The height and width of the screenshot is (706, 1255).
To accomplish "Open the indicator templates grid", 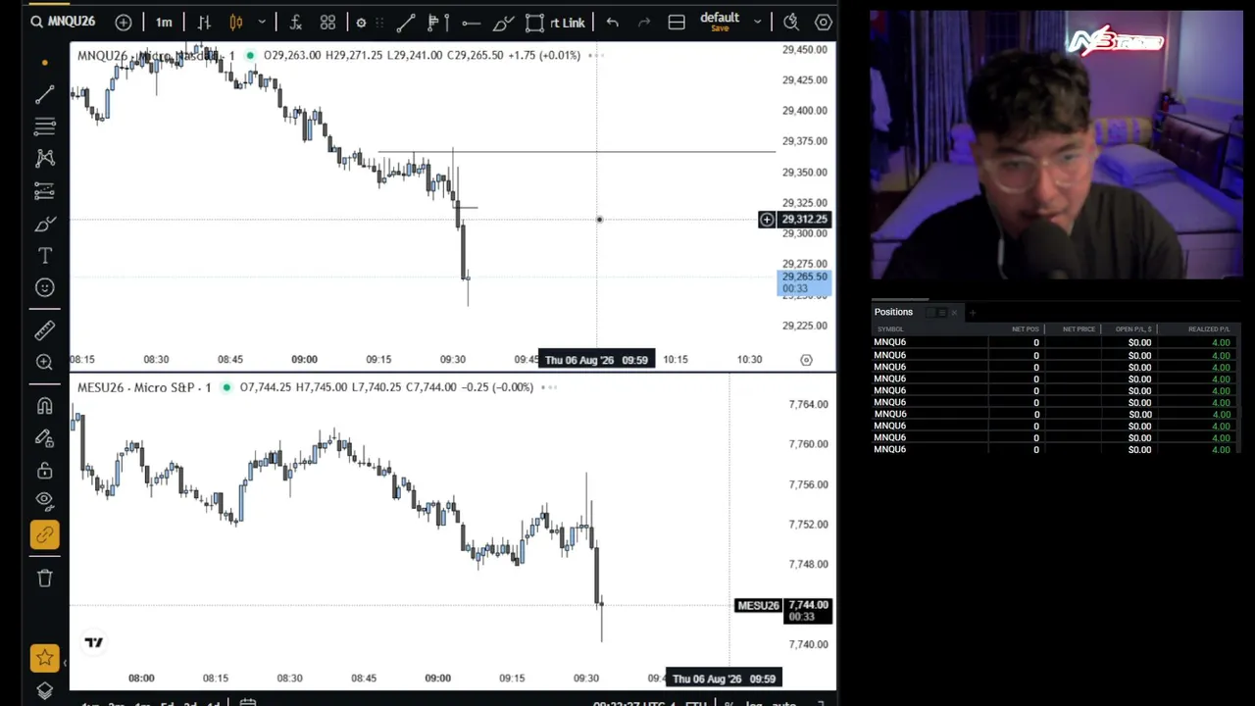I will point(327,22).
